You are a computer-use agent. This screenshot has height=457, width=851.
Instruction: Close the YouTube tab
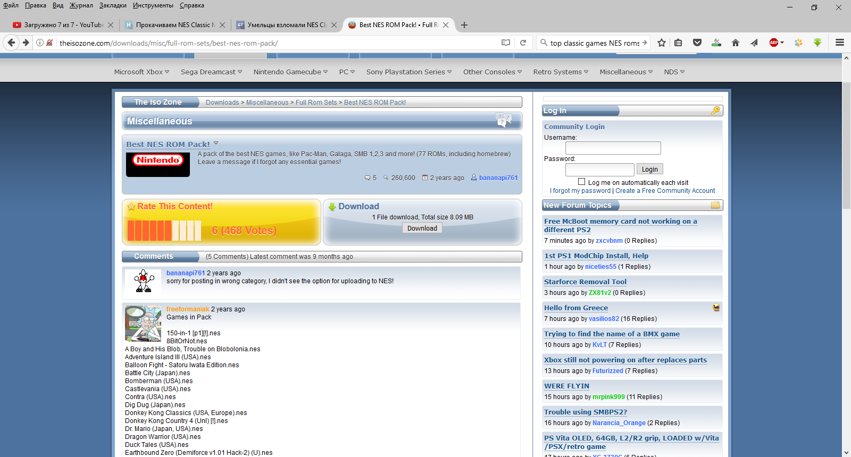111,25
